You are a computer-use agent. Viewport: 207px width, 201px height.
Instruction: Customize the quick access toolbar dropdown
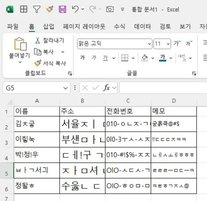pos(122,9)
